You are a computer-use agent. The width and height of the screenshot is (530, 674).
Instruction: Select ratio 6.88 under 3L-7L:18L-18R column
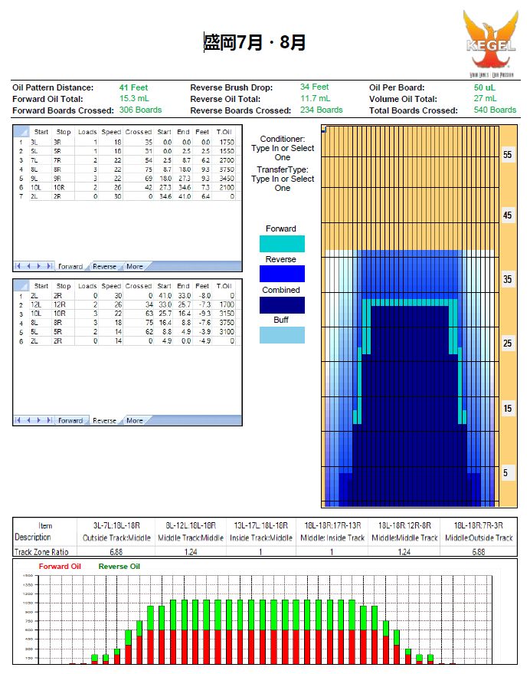tap(116, 552)
